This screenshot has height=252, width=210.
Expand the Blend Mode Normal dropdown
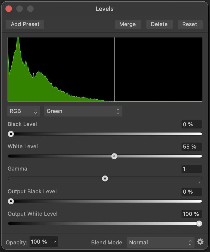(161, 242)
